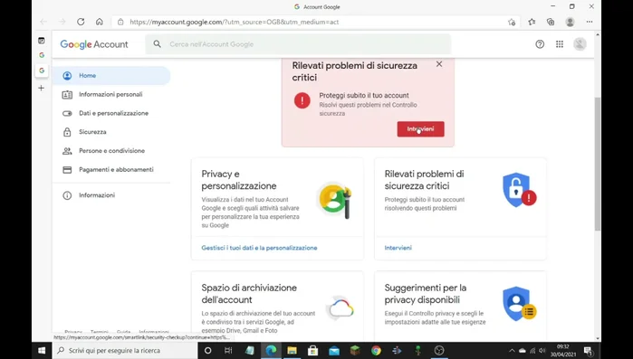Open the Google Account help icon

(x=540, y=44)
